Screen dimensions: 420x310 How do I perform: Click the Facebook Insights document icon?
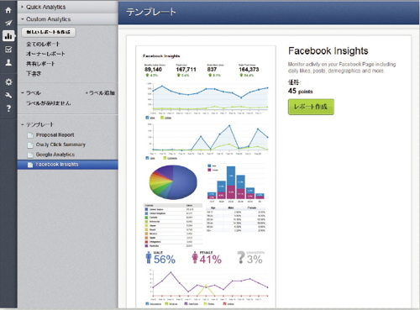coord(30,165)
